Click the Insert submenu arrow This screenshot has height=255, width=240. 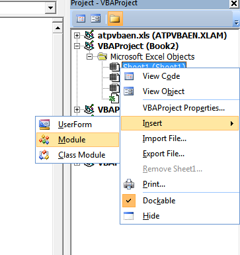pyautogui.click(x=232, y=123)
